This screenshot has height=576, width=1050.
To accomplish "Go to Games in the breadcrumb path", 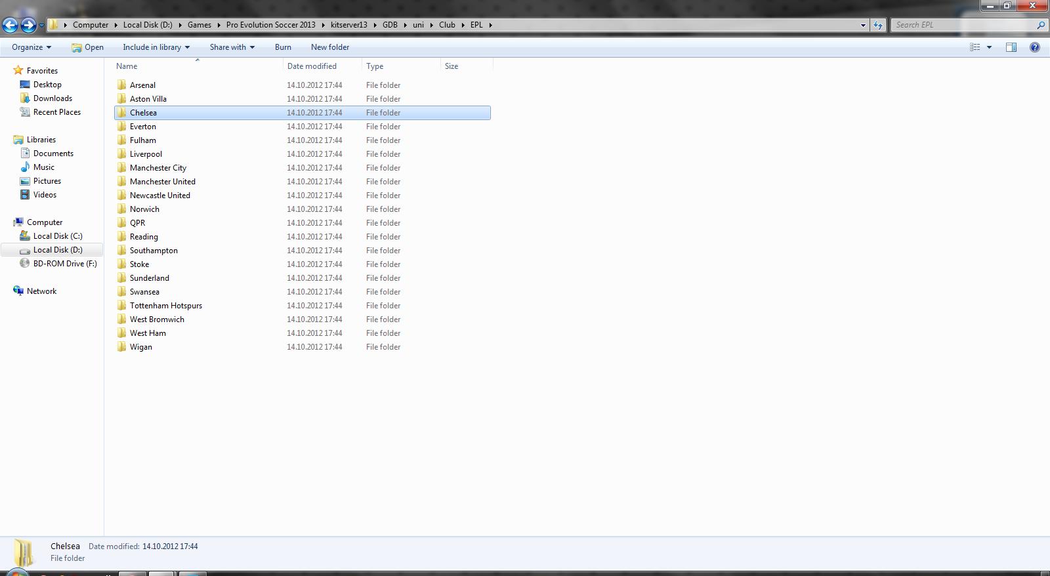I will coord(199,25).
